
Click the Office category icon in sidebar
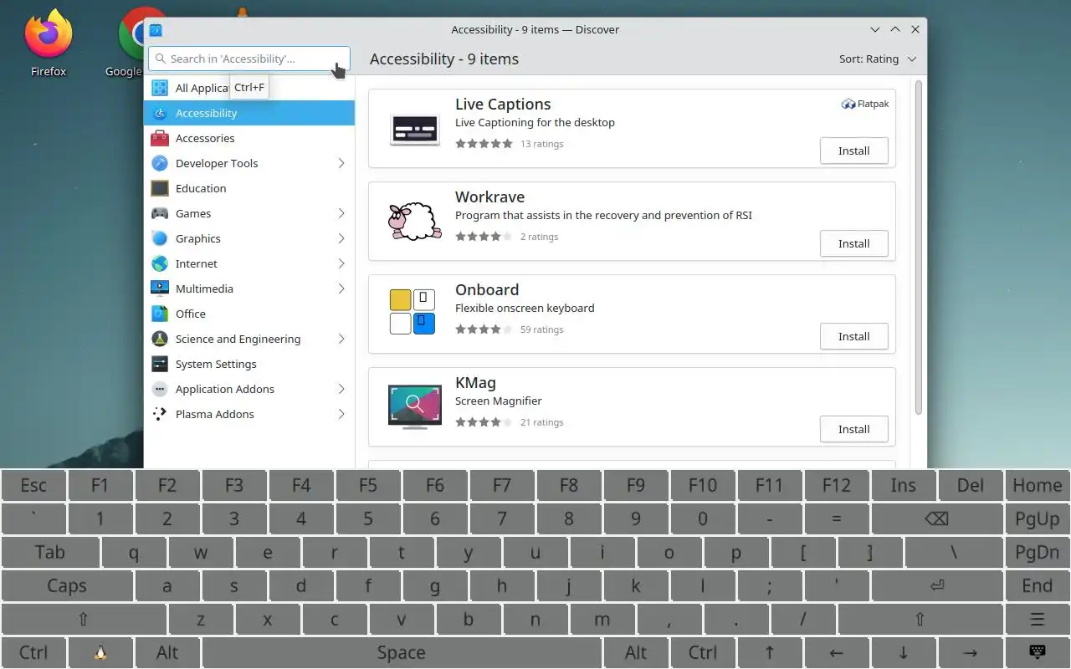tap(160, 314)
